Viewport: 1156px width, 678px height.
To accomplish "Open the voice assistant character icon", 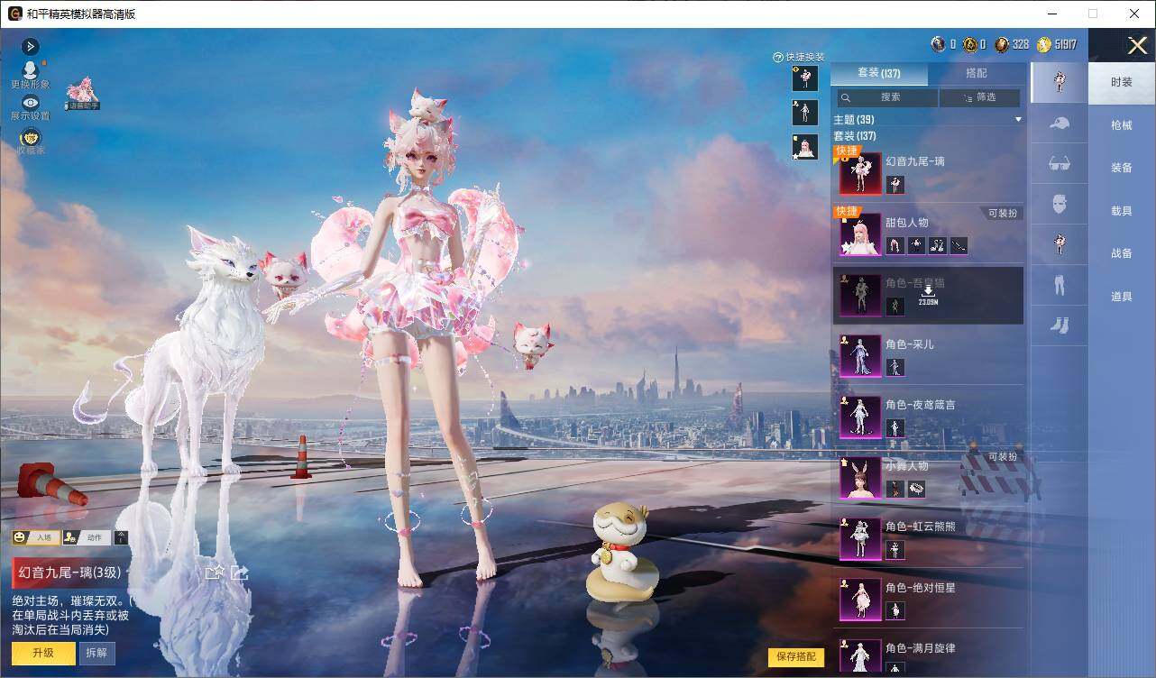I will coord(82,93).
